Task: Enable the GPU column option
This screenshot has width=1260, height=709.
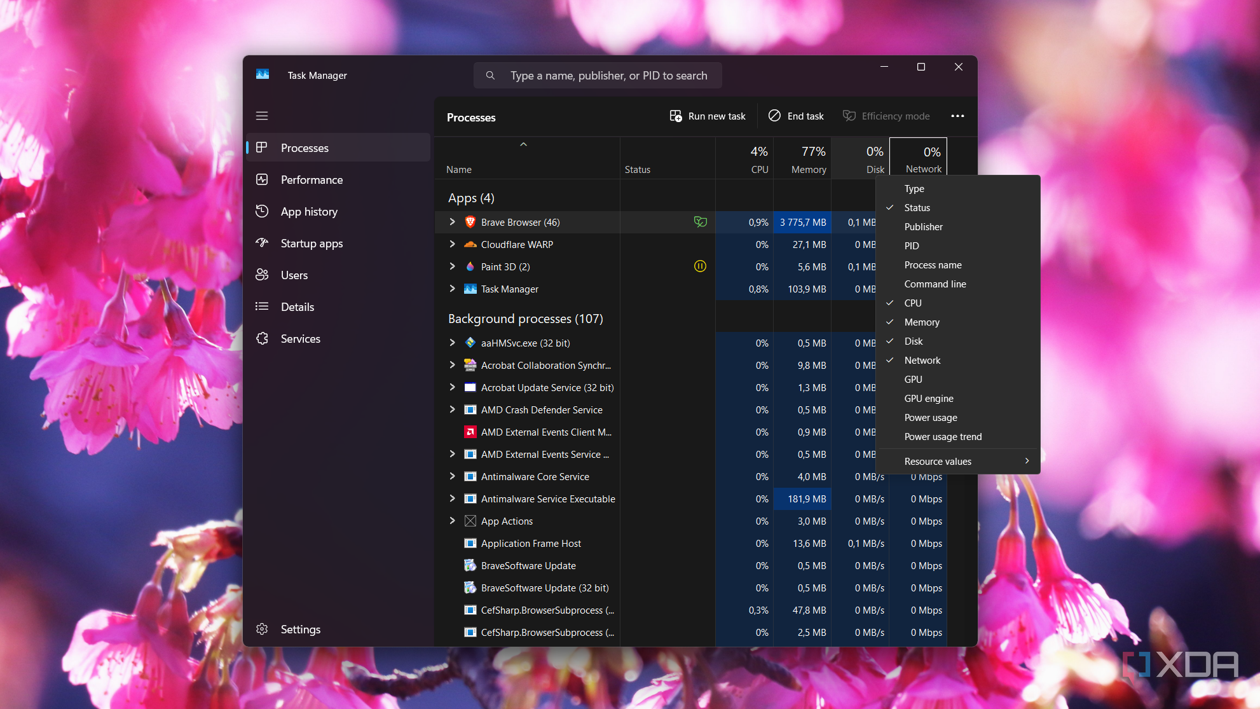Action: 957,380
